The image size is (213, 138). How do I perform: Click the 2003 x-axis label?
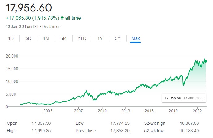click(x=48, y=111)
